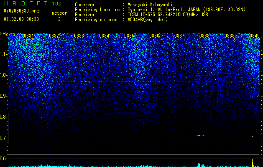The width and height of the screenshot is (263, 167).
Task: Click the 0839 time marker
Action: (230, 36)
